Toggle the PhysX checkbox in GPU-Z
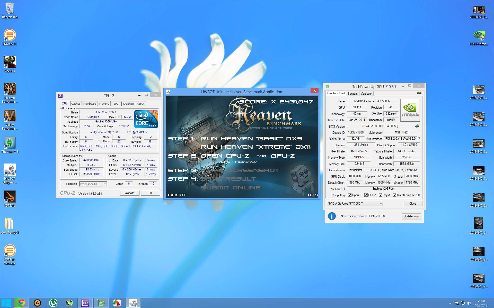This screenshot has height=308, width=494. tap(380, 195)
